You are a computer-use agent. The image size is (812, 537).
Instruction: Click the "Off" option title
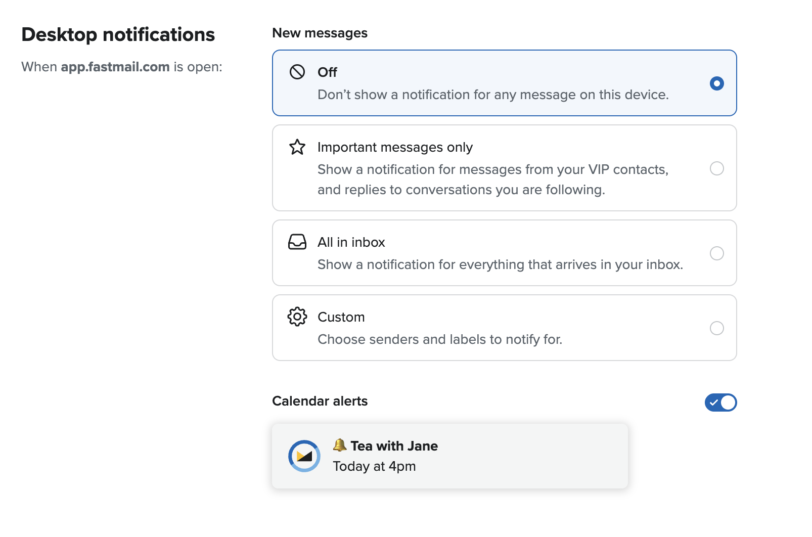[x=327, y=72]
